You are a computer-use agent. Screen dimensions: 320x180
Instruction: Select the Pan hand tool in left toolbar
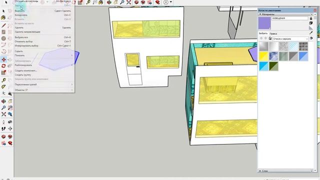pyautogui.click(x=10, y=101)
